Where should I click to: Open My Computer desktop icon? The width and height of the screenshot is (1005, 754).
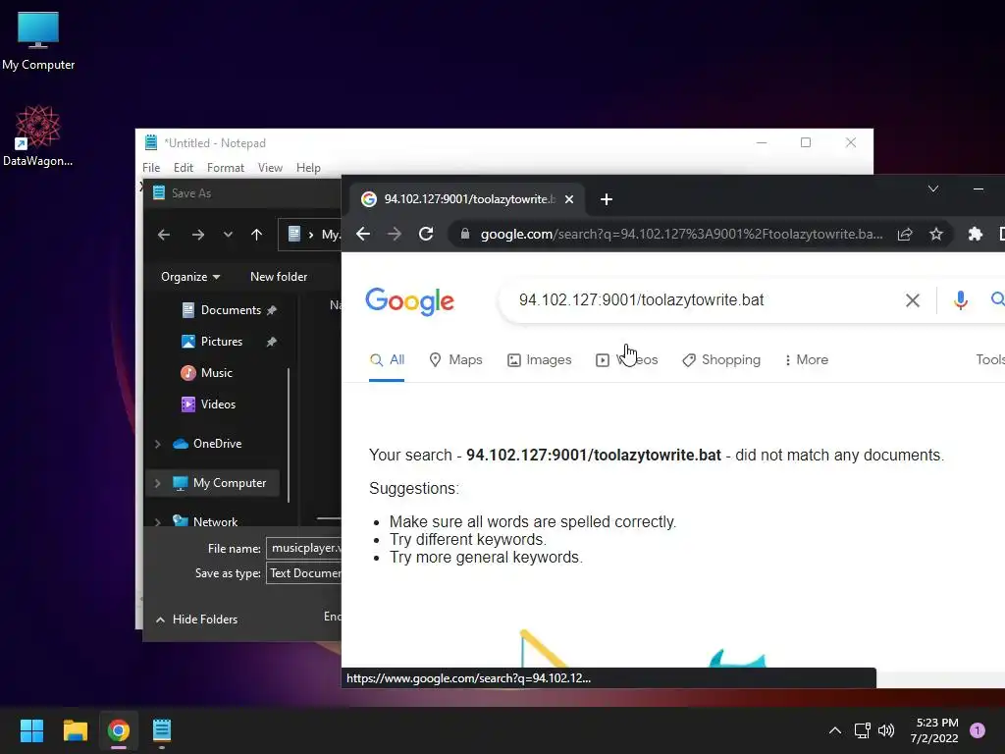[x=38, y=40]
